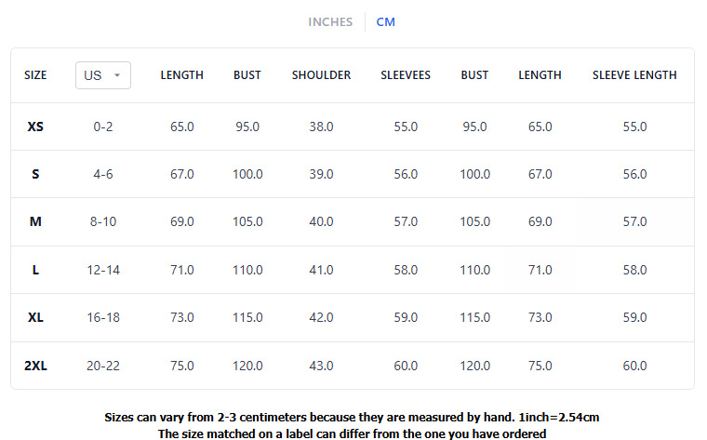
Task: Click the 12-14 US size cell
Action: (103, 270)
